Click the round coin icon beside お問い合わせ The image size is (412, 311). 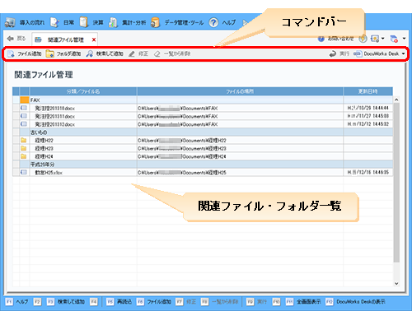point(363,39)
